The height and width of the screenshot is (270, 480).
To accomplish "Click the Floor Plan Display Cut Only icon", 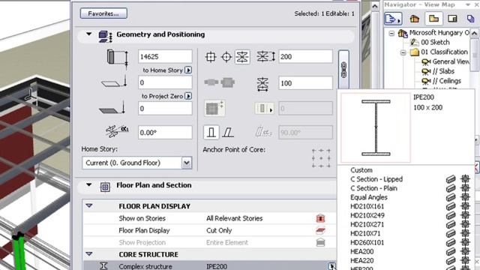I will pyautogui.click(x=320, y=230).
